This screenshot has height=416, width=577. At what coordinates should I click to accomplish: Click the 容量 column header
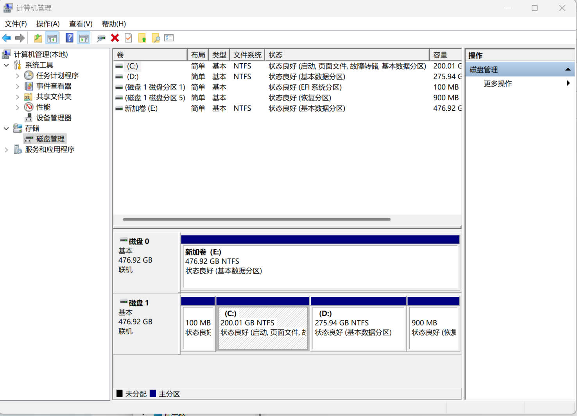pos(446,55)
